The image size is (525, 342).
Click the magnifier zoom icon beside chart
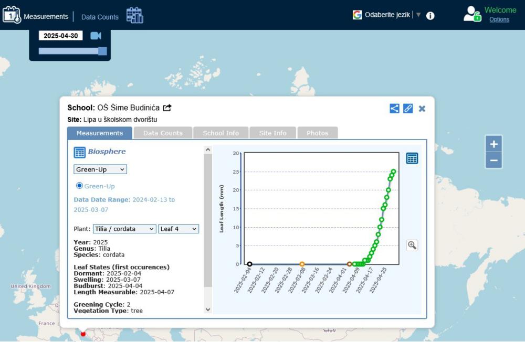click(412, 245)
